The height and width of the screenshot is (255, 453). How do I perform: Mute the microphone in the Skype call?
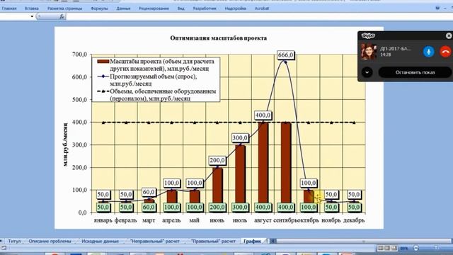point(429,52)
